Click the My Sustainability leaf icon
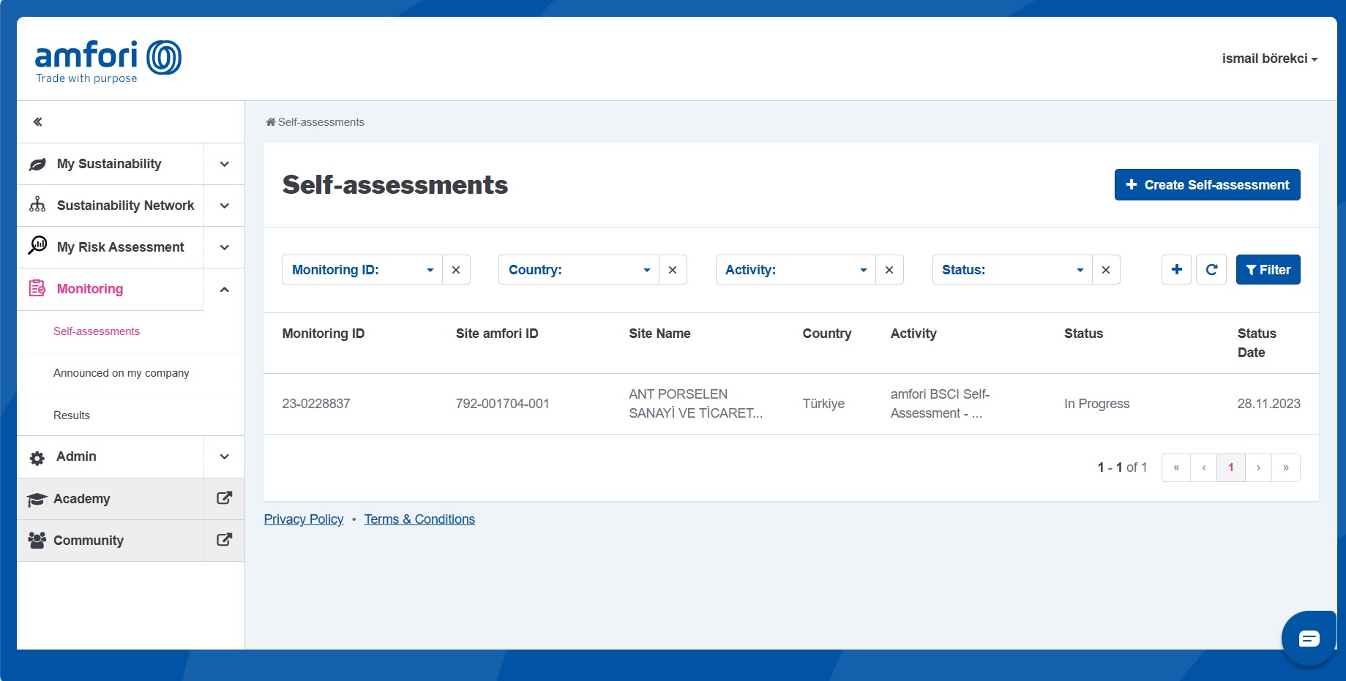 tap(37, 165)
